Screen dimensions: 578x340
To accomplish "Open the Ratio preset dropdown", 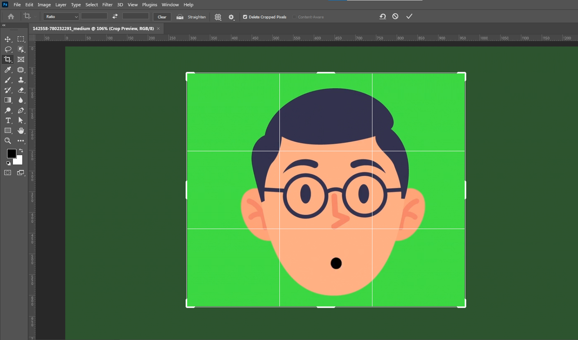I will pos(61,17).
